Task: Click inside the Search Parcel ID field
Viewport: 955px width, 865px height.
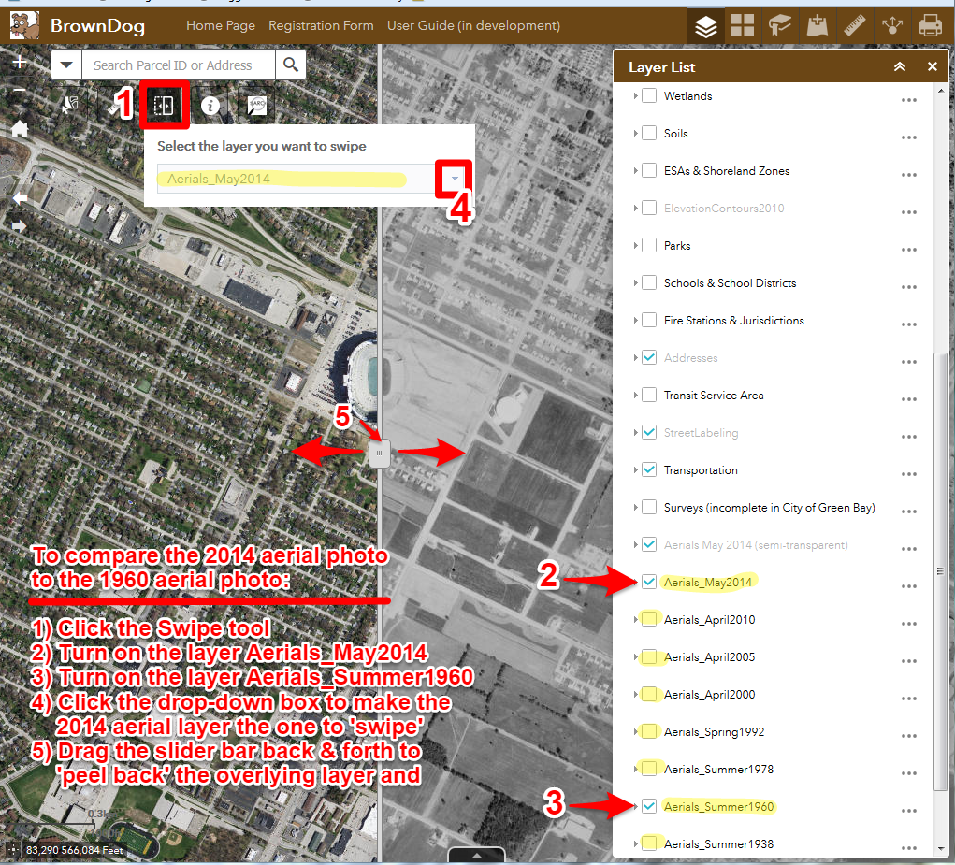Action: (173, 65)
